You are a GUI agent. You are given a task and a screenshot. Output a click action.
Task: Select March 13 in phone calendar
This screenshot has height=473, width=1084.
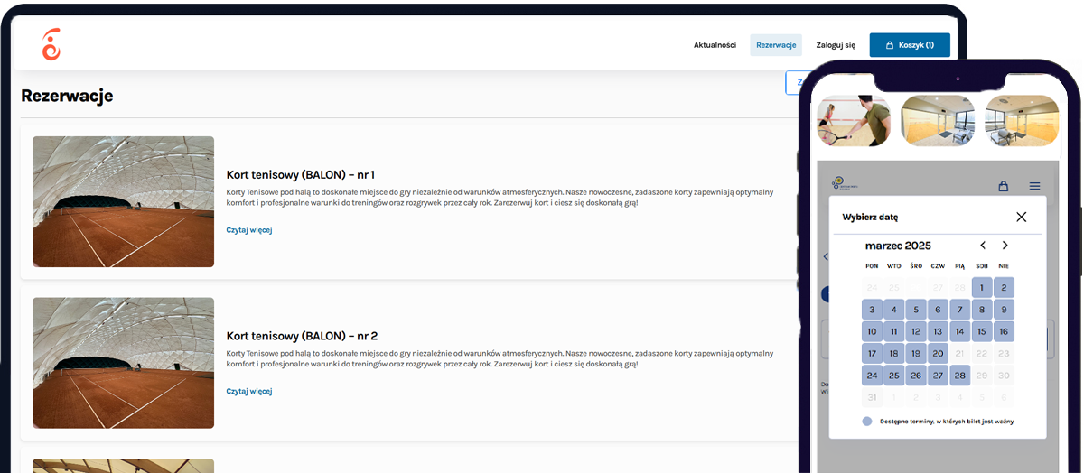coord(938,332)
